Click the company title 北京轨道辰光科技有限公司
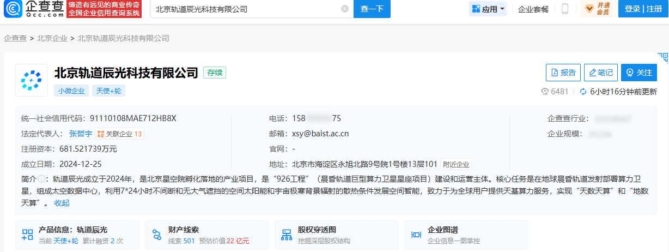Viewport: 669px width, 252px height. 126,73
